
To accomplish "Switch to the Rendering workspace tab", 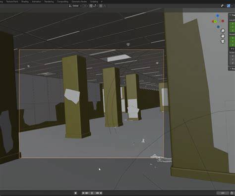I will [x=49, y=1].
